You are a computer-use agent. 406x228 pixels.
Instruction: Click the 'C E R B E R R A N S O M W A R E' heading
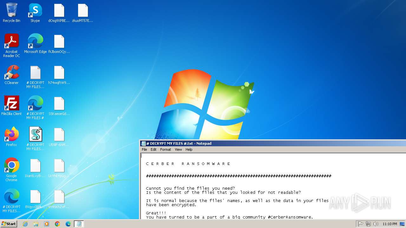coord(188,164)
